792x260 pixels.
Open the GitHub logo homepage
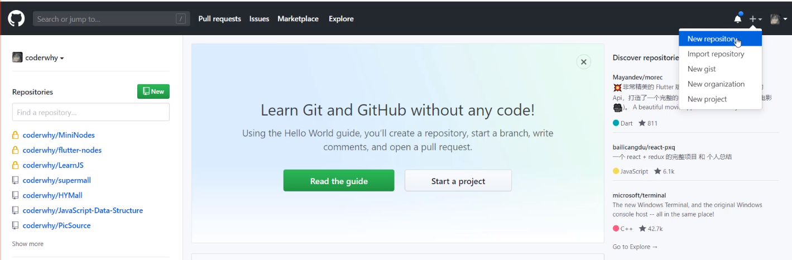point(16,19)
